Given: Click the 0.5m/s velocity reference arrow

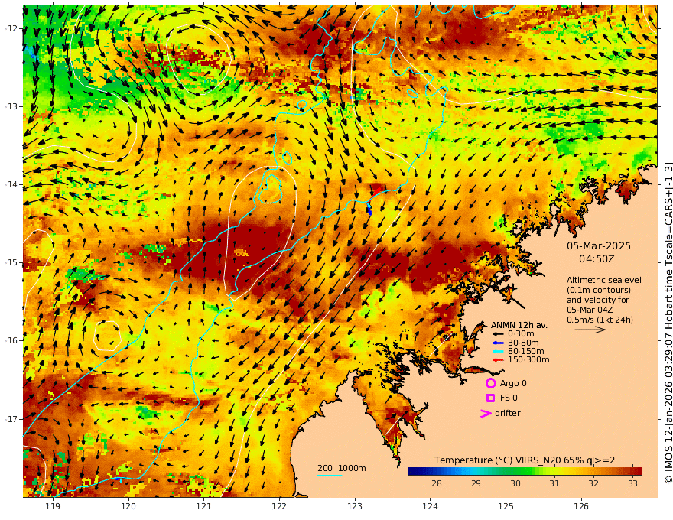Looking at the screenshot, I should click(590, 330).
